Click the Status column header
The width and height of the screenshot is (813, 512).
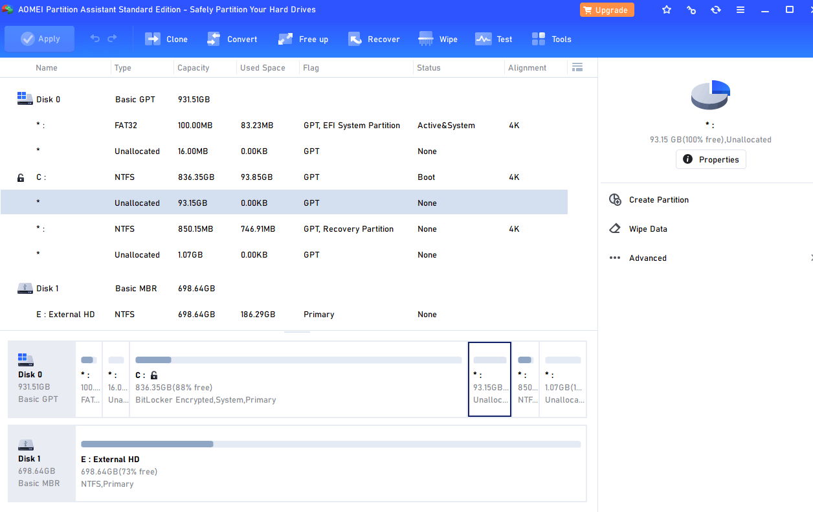coord(429,67)
